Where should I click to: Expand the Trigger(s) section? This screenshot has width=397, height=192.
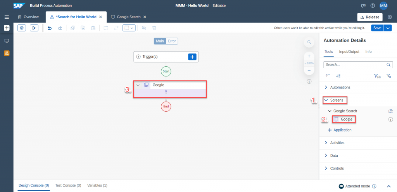138,57
